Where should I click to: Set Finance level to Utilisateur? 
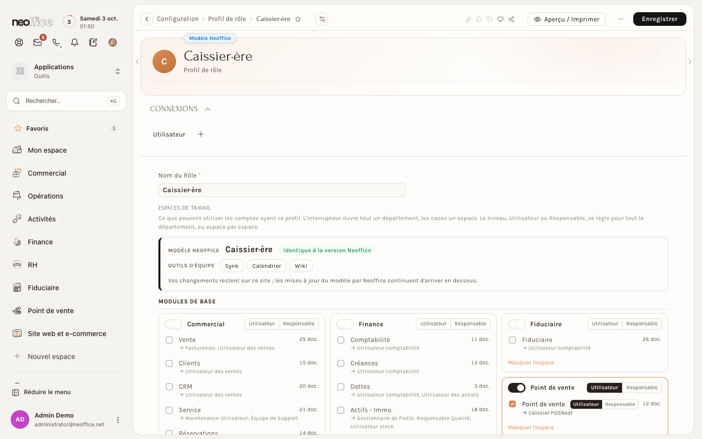[x=433, y=324]
